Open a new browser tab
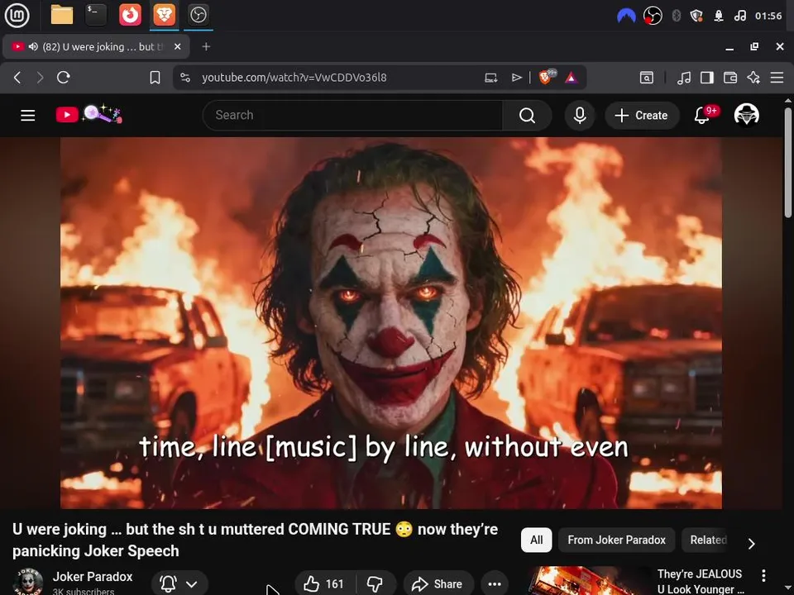 [x=206, y=46]
